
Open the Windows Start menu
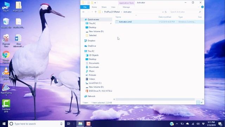pos(4,124)
